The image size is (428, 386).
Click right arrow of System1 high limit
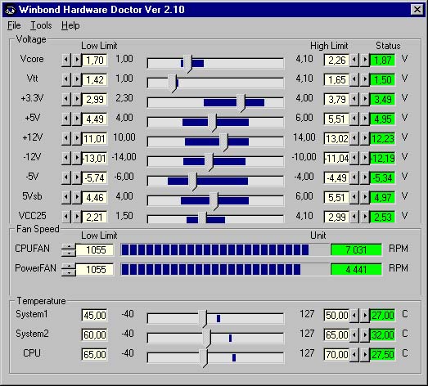point(365,316)
